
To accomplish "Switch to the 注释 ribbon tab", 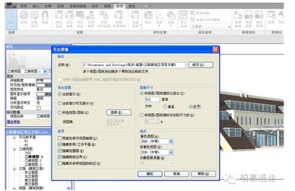I will coord(48,6).
